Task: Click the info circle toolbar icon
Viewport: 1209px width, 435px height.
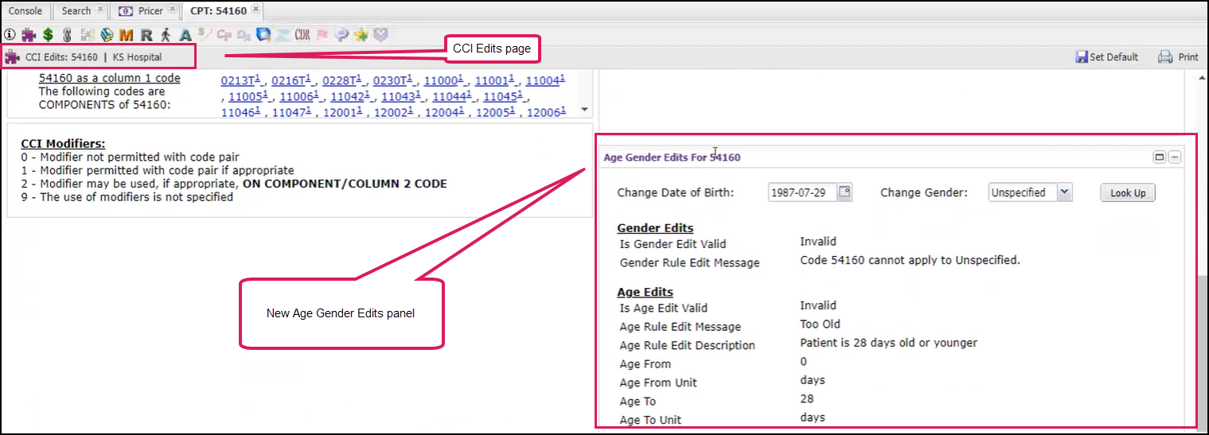Action: point(10,35)
